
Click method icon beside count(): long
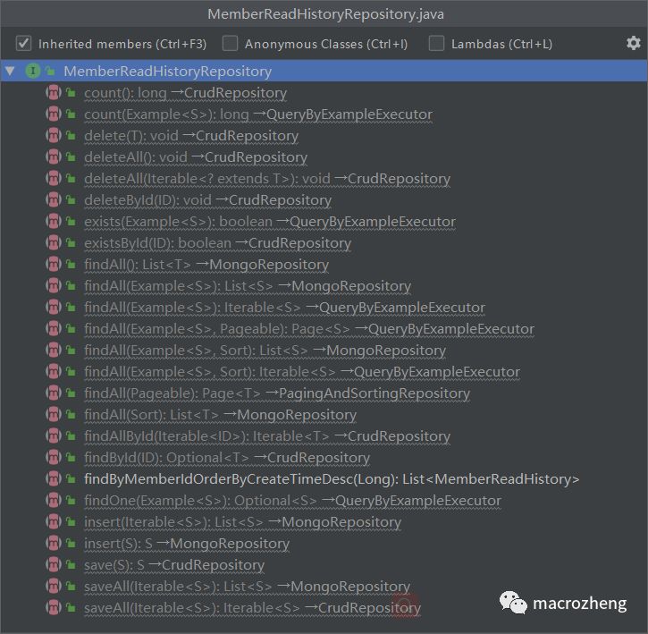pyautogui.click(x=54, y=93)
